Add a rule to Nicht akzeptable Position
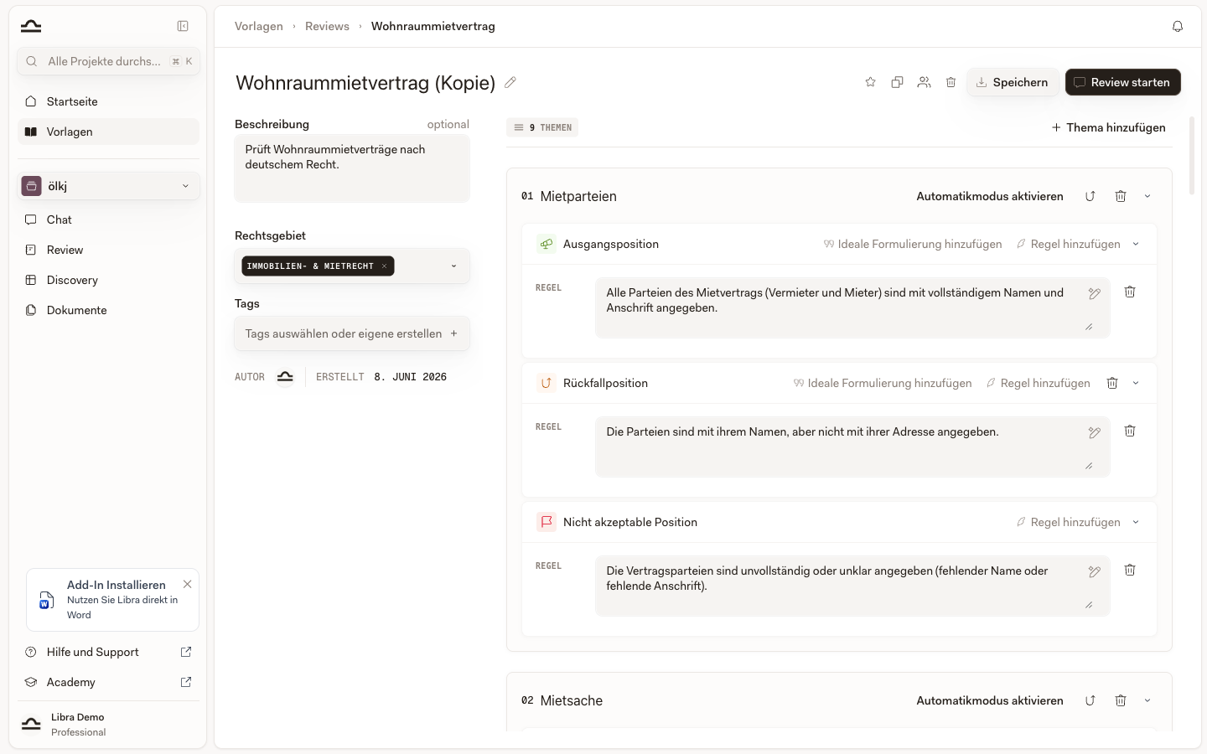1207x754 pixels. pos(1068,522)
